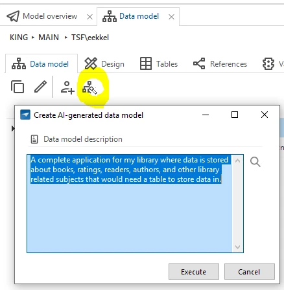Click inside the data model description text box

[x=129, y=203]
